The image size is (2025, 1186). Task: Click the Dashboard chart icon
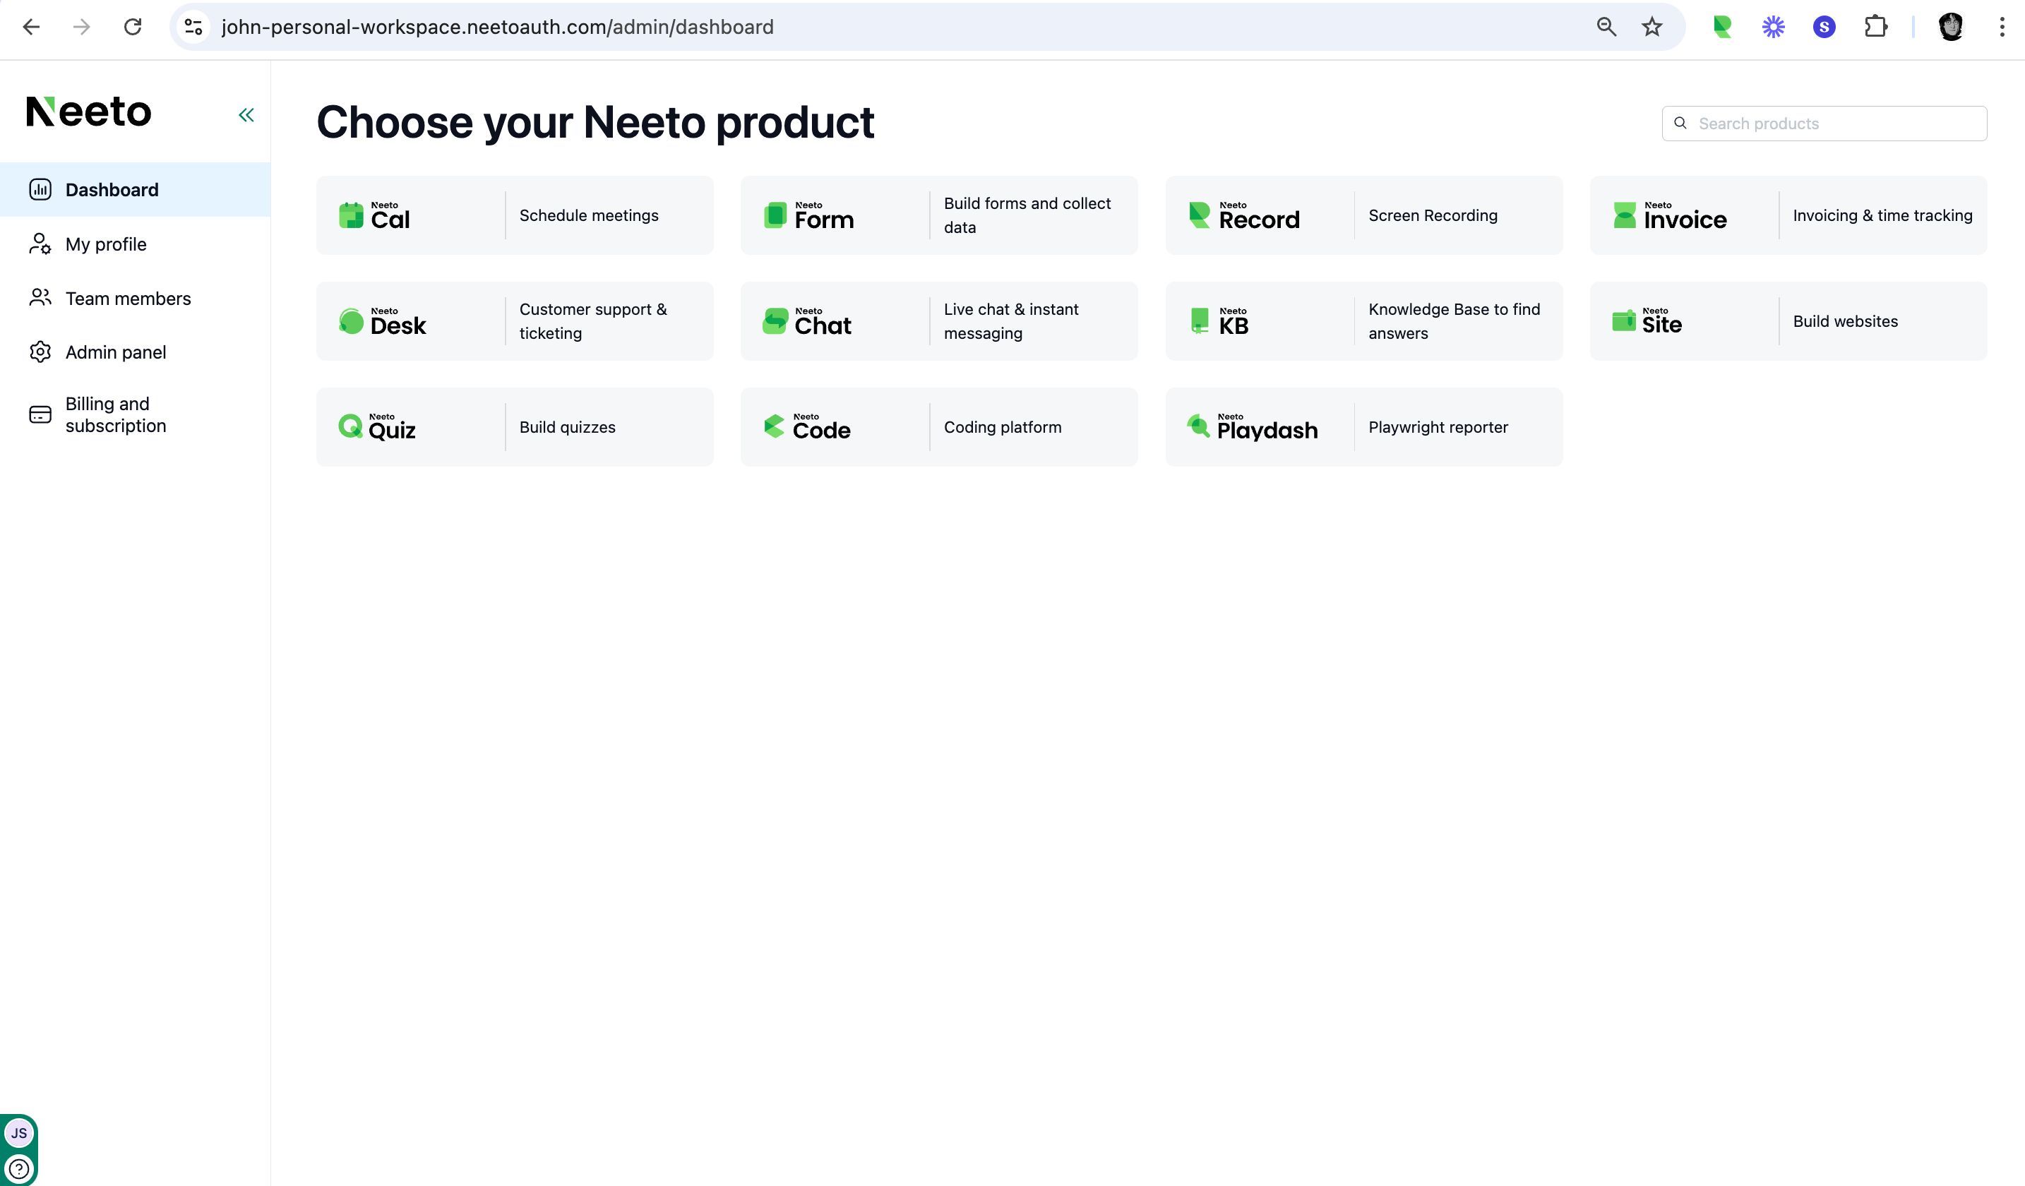click(40, 190)
